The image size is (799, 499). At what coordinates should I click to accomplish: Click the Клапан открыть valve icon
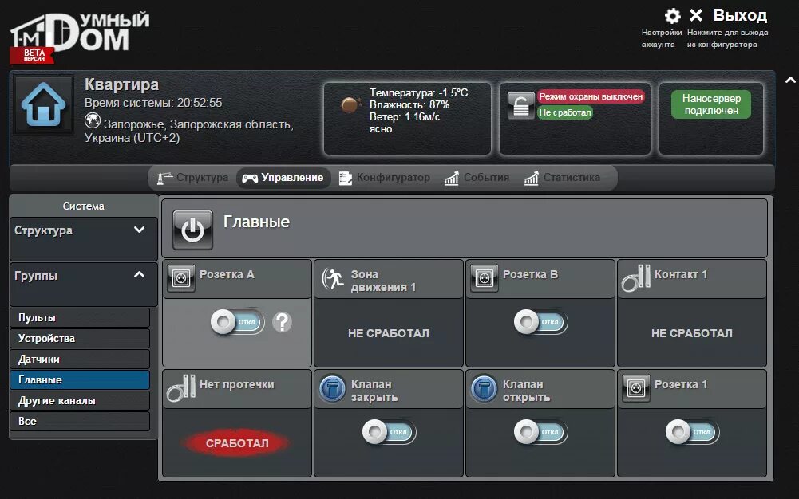coord(484,389)
